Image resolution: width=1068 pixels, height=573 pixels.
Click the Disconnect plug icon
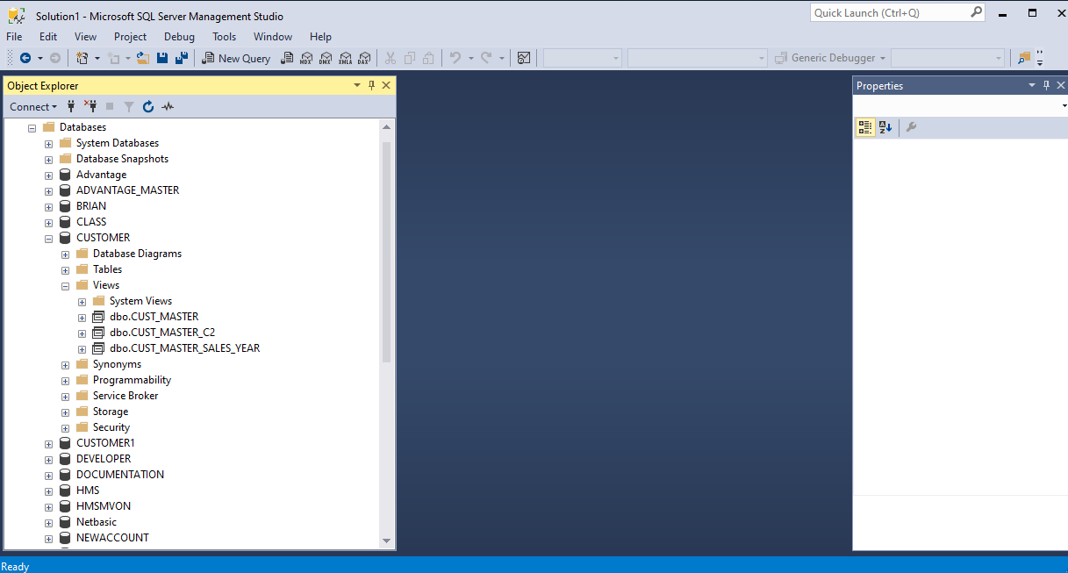point(90,106)
